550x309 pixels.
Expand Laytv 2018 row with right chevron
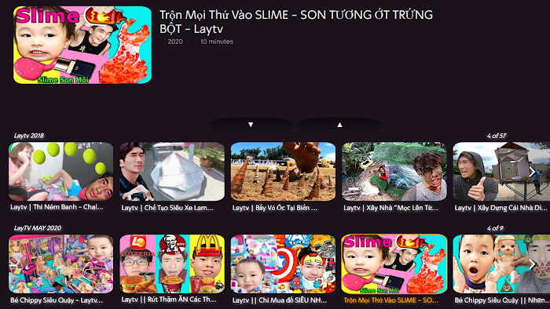pos(532,172)
